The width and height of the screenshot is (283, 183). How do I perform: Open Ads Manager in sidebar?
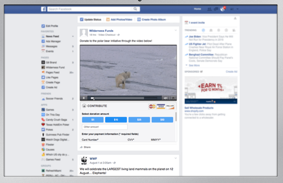coord(51,41)
